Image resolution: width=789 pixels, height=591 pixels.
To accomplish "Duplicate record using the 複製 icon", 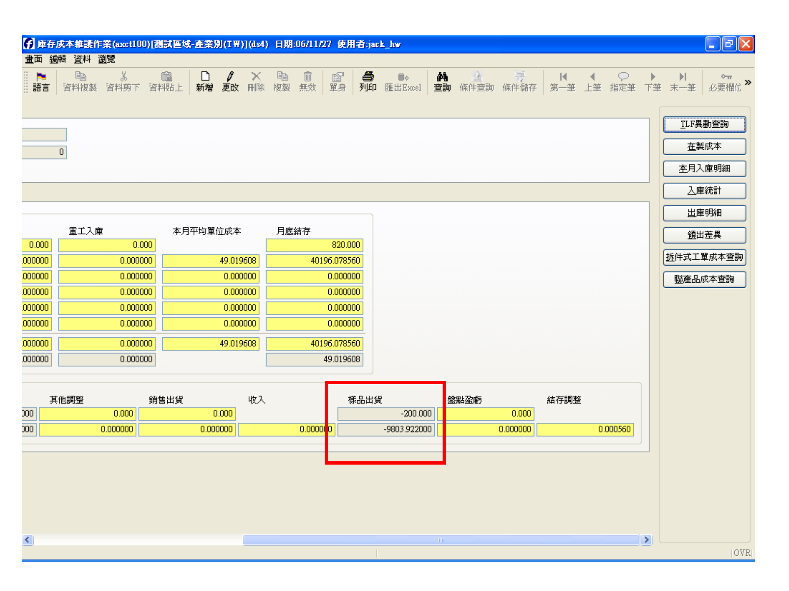I will pos(282,81).
